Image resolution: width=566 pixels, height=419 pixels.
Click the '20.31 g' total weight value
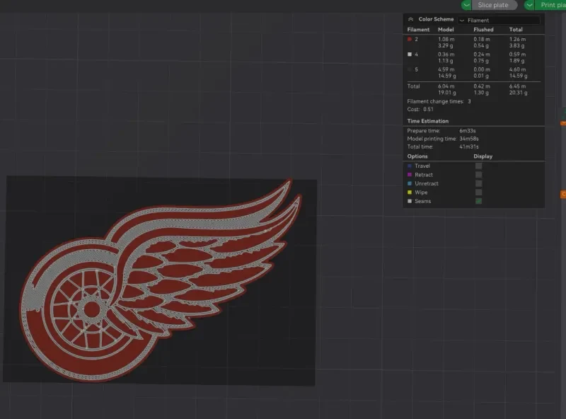coord(519,93)
